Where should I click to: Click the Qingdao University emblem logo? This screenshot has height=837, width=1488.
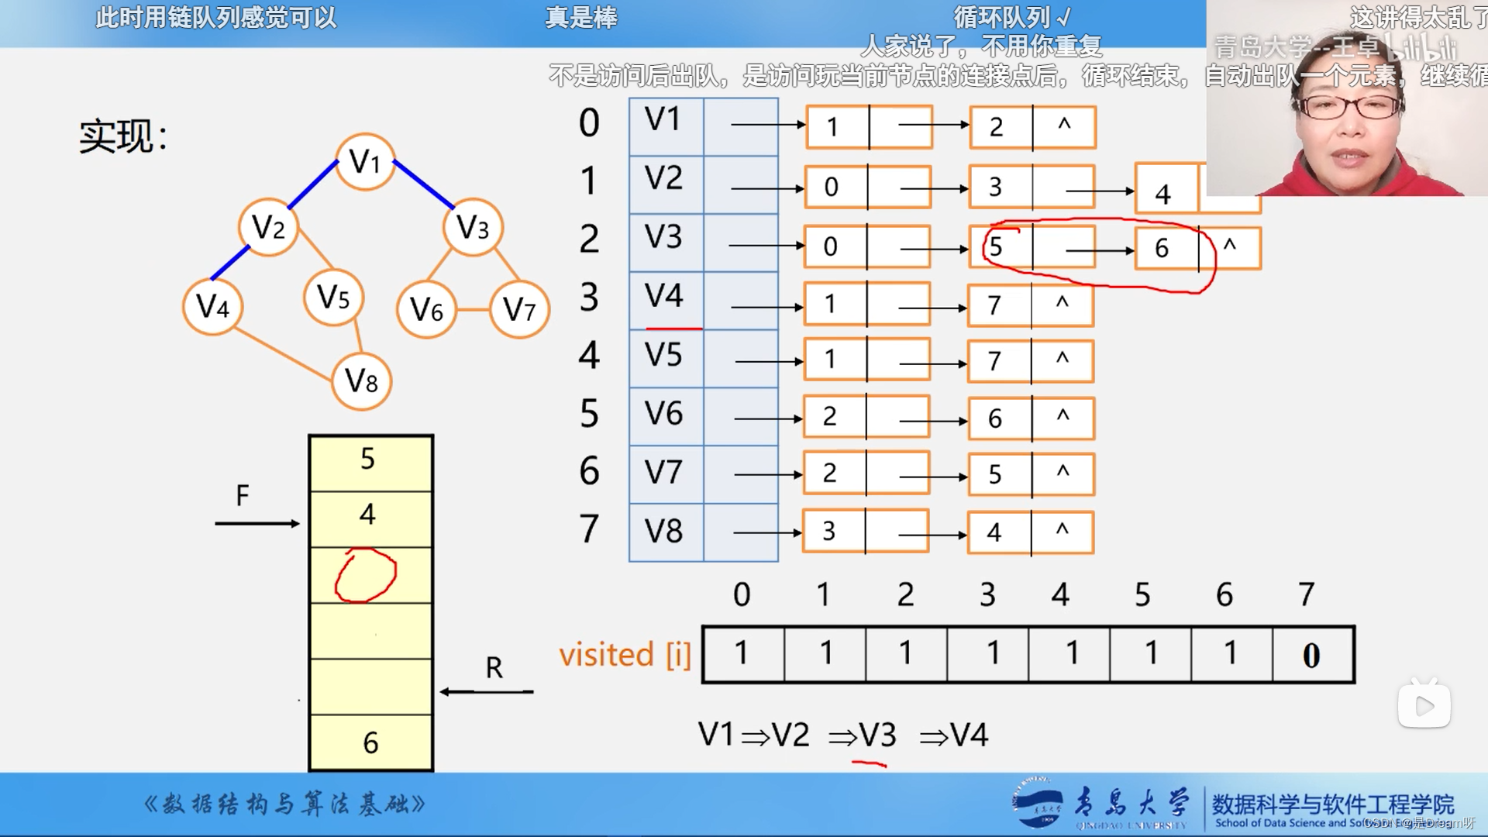tap(1037, 804)
